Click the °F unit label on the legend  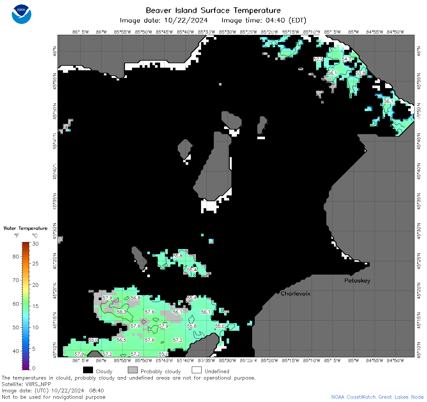17,236
